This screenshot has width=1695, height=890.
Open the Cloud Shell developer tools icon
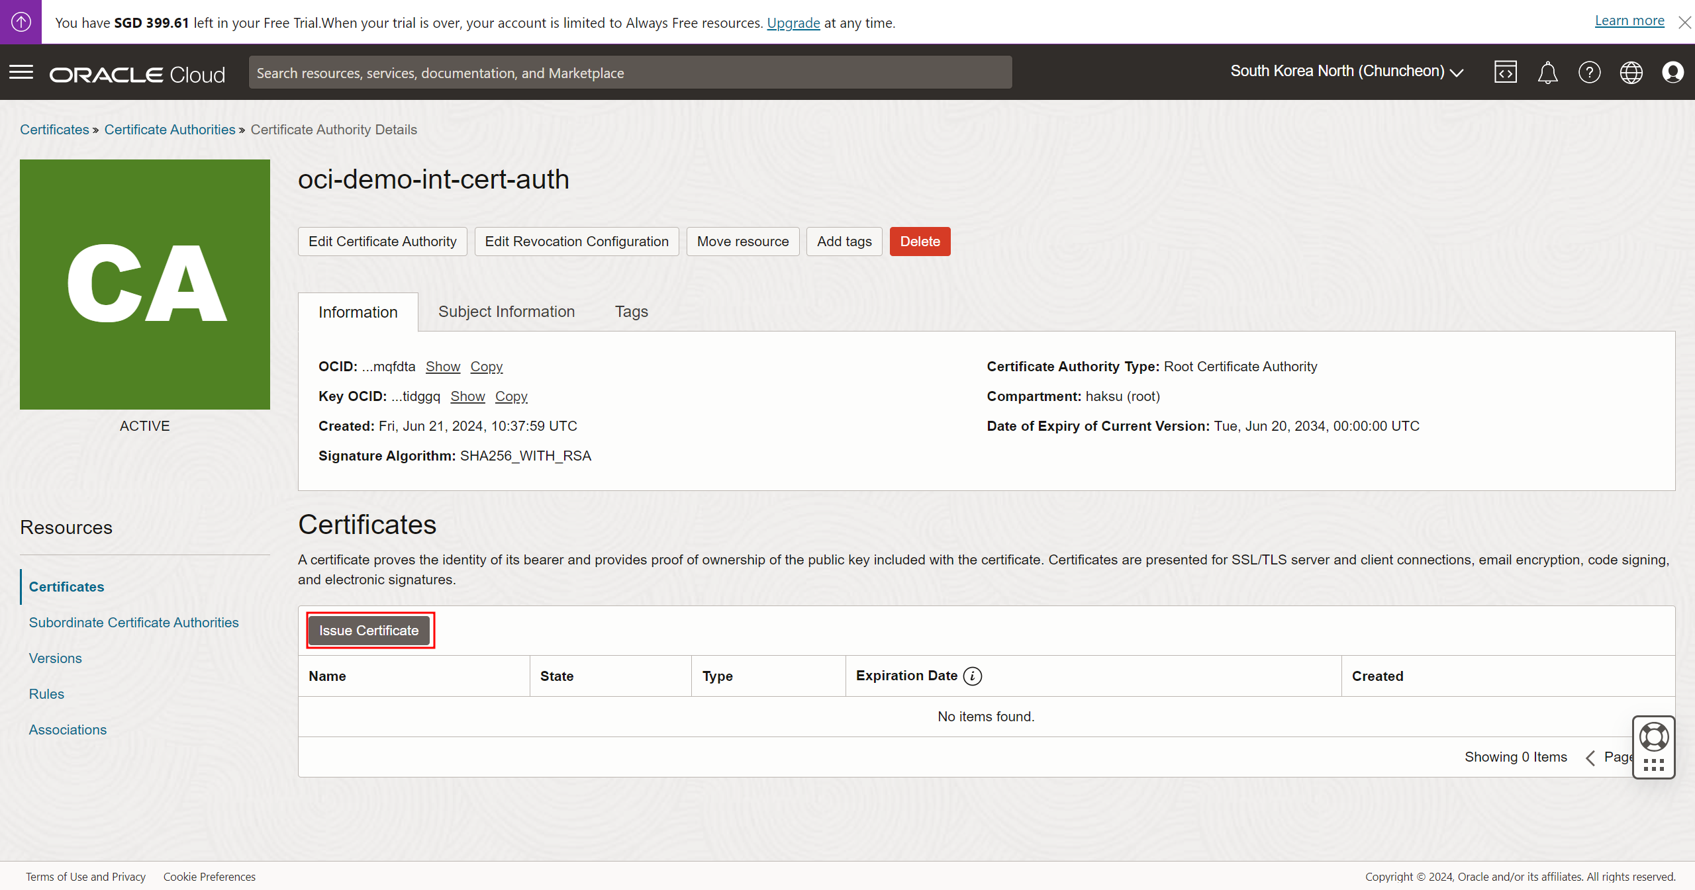[1505, 72]
